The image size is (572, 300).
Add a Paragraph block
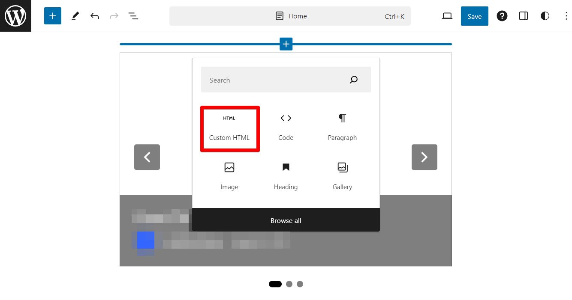click(x=342, y=127)
